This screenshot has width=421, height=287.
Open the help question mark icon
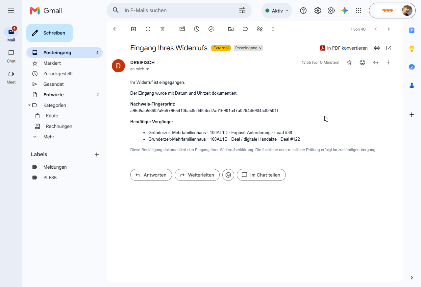tap(303, 11)
